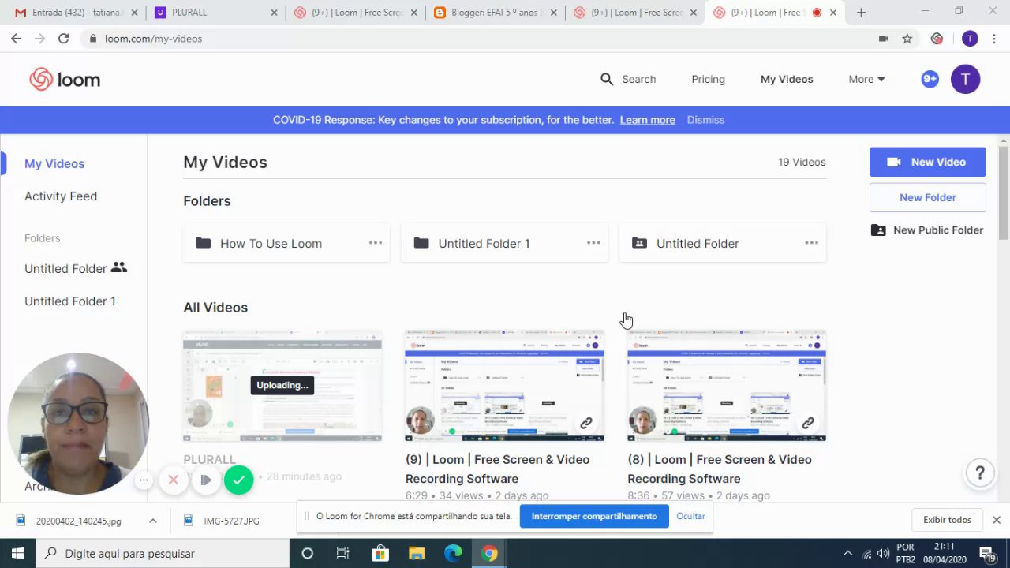This screenshot has width=1010, height=568.
Task: Open the uploading PLURALL video thumbnail
Action: point(282,386)
